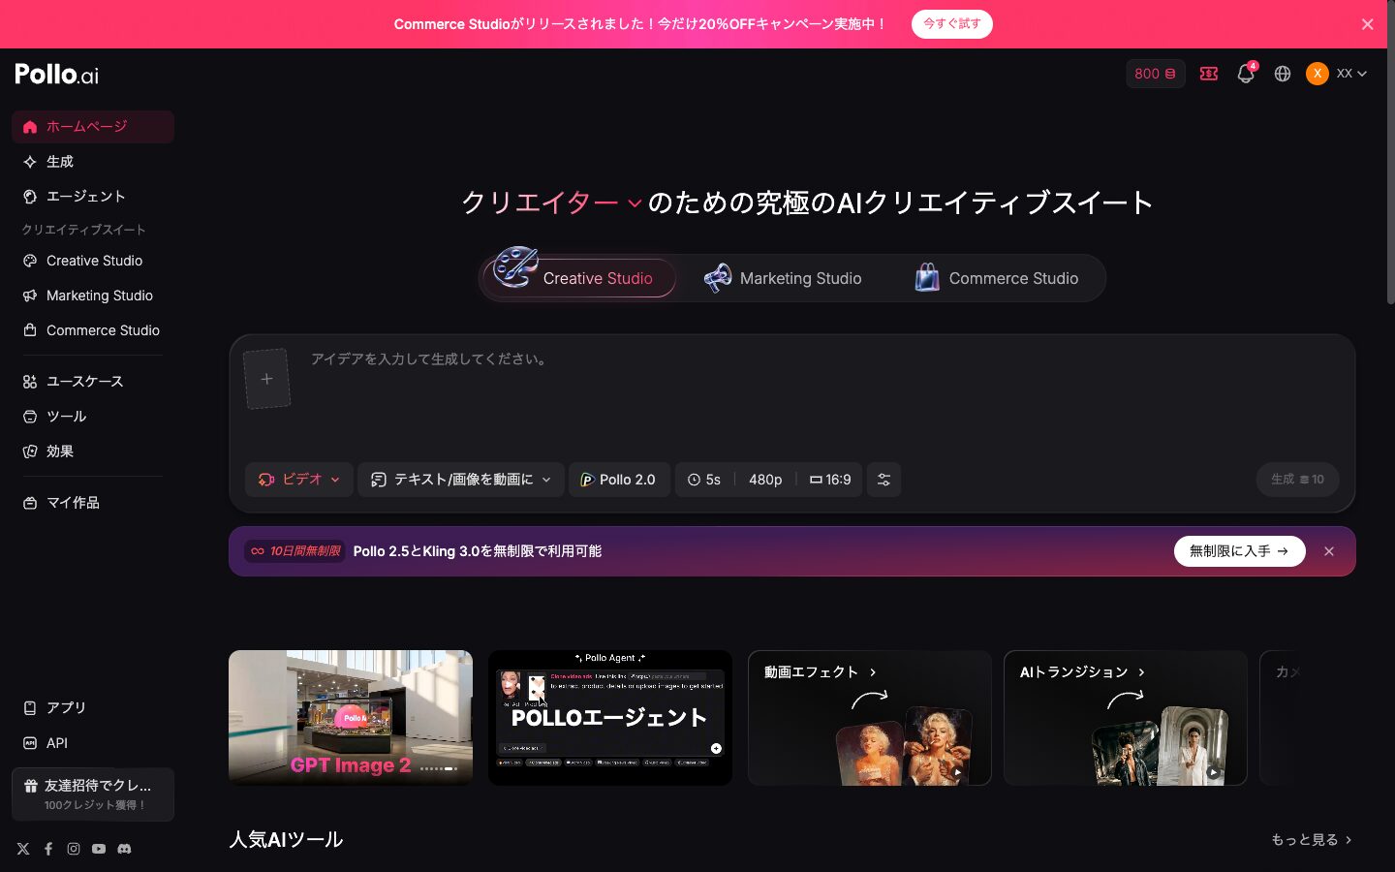The height and width of the screenshot is (872, 1395).
Task: Open the POLLOエージェント card
Action: pos(610,718)
